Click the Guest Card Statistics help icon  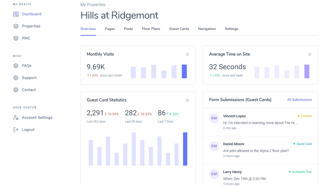coord(187,100)
